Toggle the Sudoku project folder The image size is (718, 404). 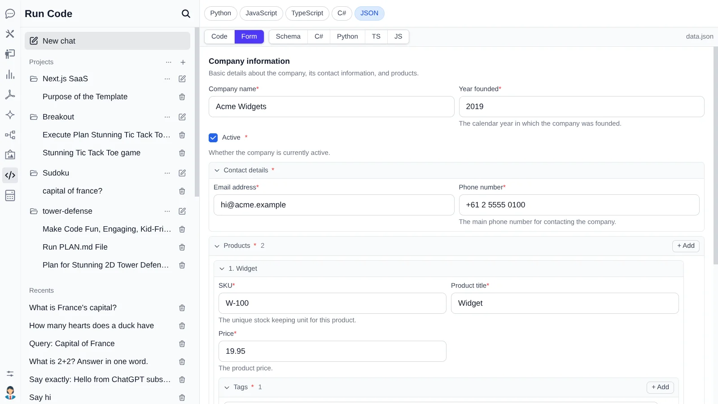tap(34, 173)
